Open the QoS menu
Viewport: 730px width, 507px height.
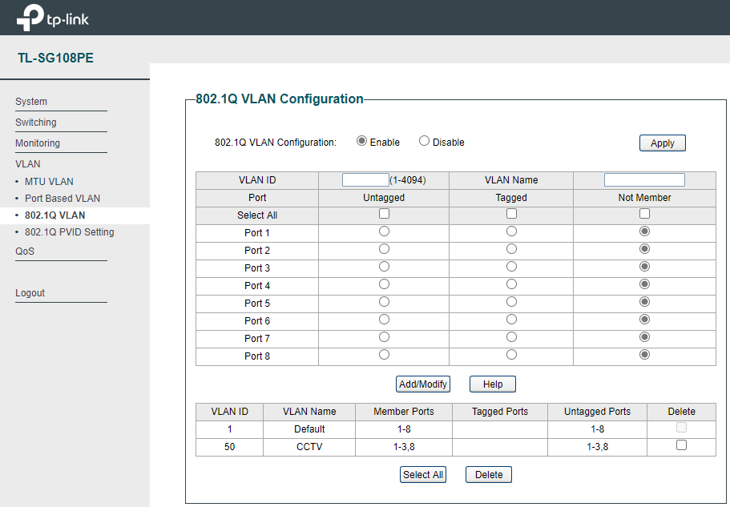click(25, 251)
